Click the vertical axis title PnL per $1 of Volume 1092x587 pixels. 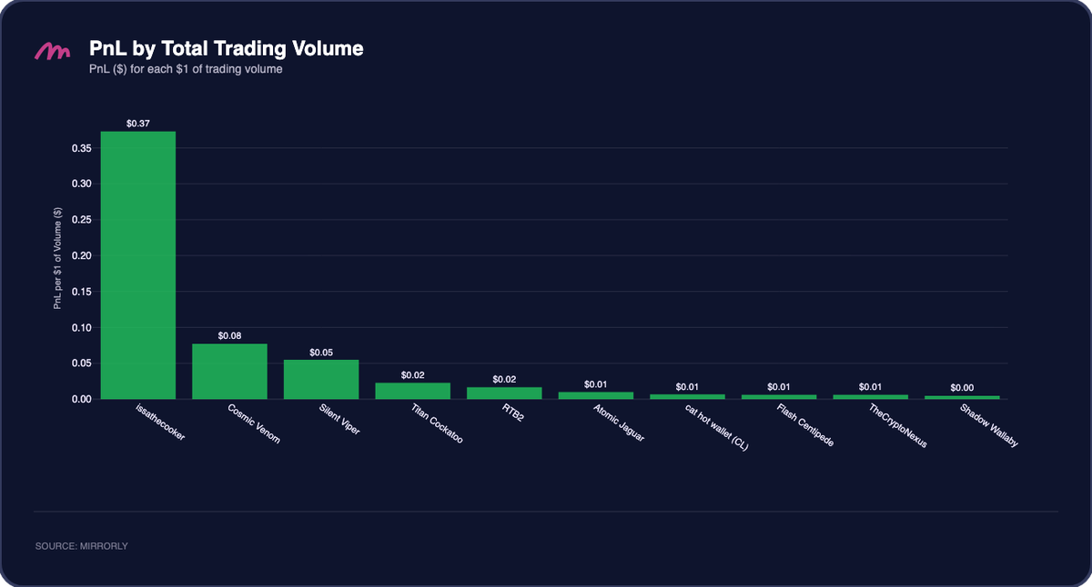point(56,257)
